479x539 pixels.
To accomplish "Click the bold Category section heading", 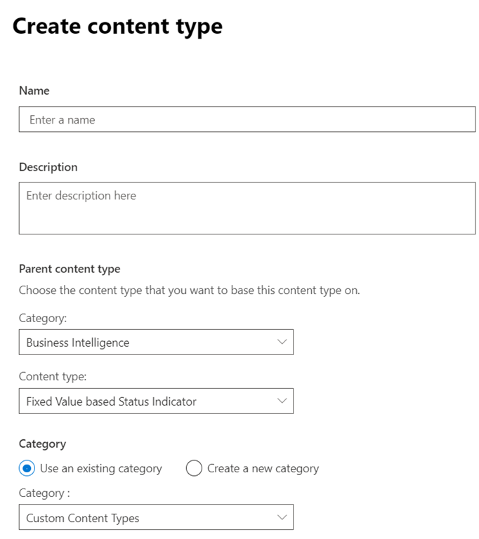I will tap(42, 444).
